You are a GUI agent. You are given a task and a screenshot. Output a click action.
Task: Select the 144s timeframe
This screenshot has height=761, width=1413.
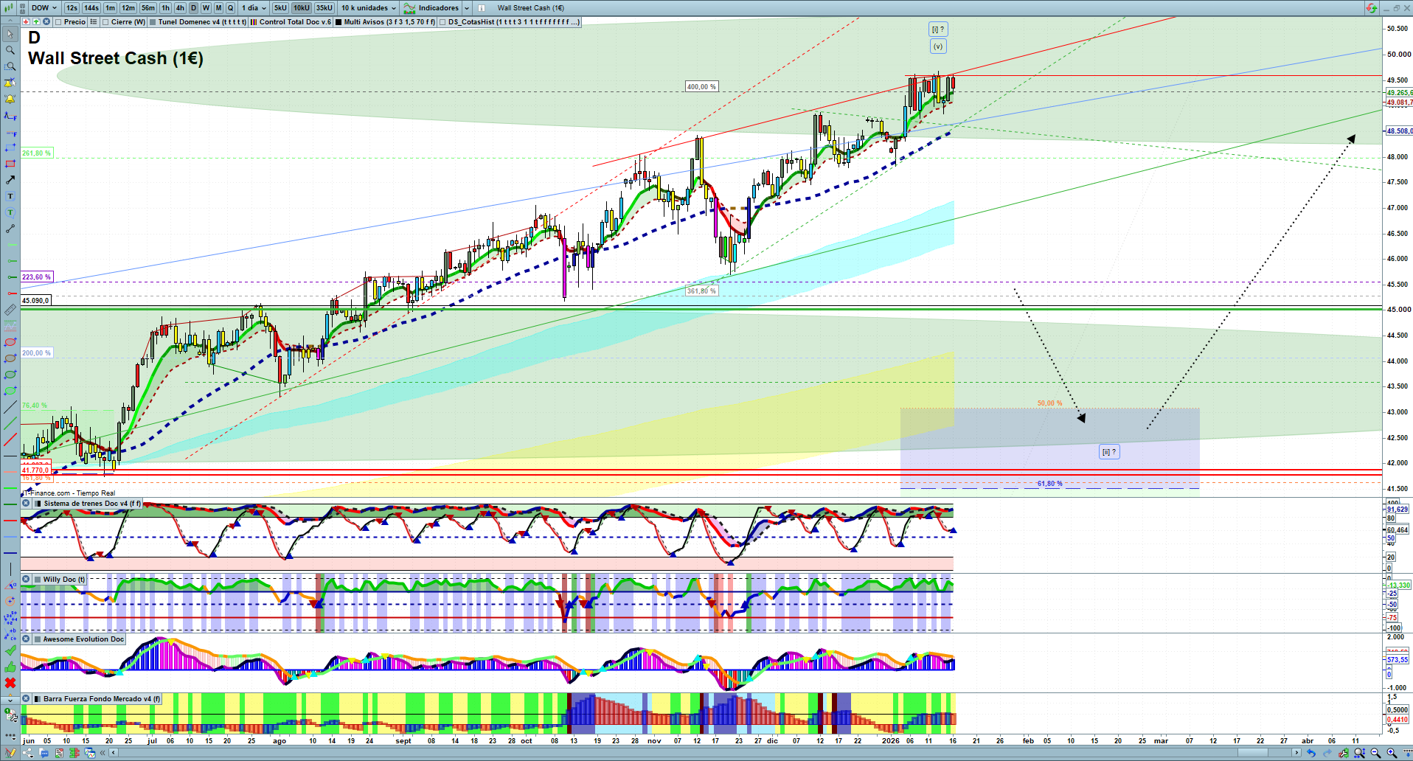91,8
